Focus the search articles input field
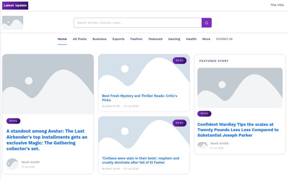 click(x=138, y=23)
